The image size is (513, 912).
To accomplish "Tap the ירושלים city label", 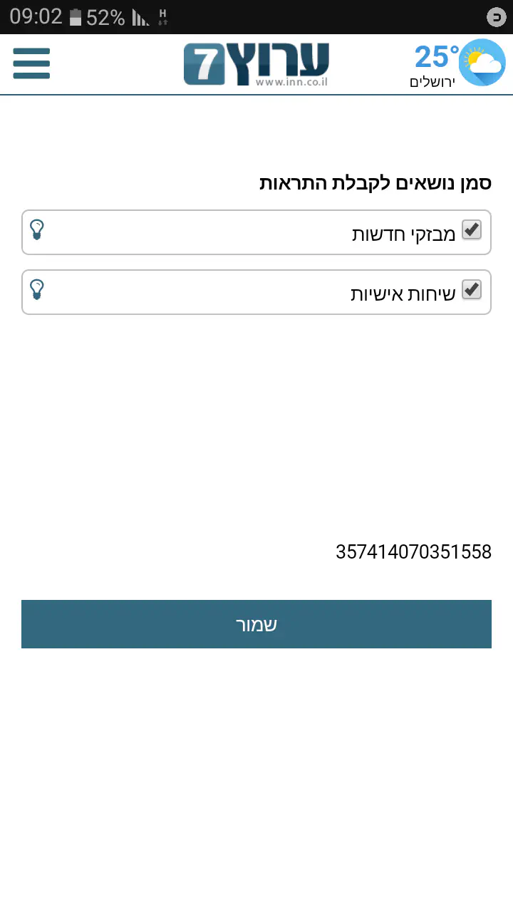I will coord(432,82).
